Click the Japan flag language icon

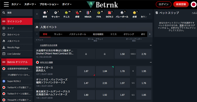tap(194, 4)
